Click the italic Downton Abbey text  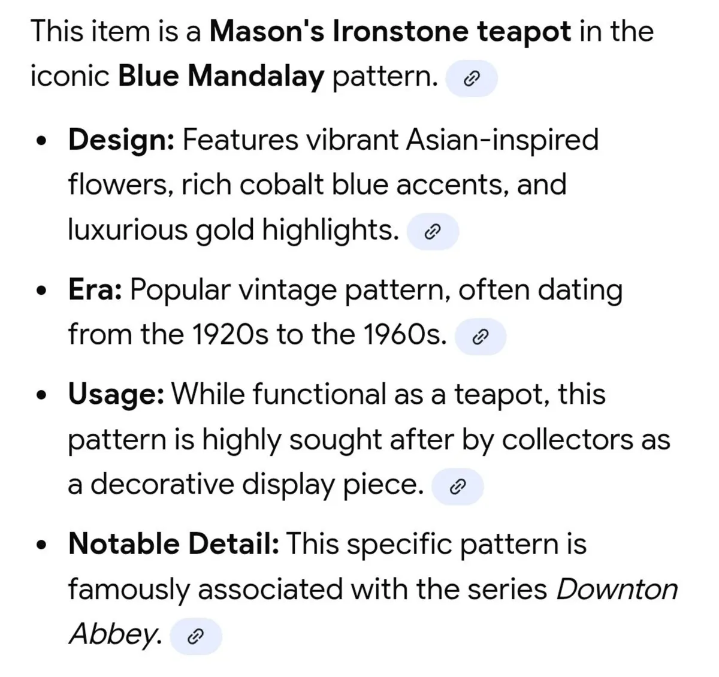pyautogui.click(x=617, y=589)
